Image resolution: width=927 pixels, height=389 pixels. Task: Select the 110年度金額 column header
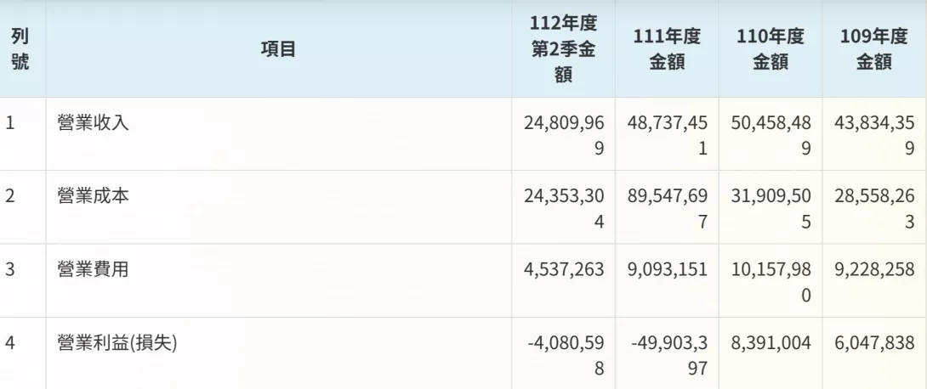771,49
